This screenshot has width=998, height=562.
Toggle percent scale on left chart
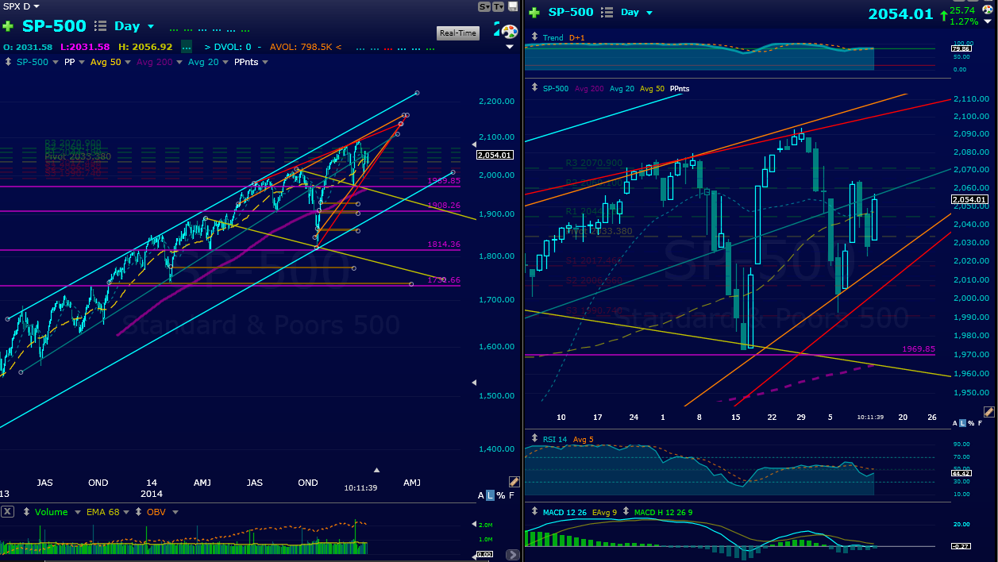[500, 495]
